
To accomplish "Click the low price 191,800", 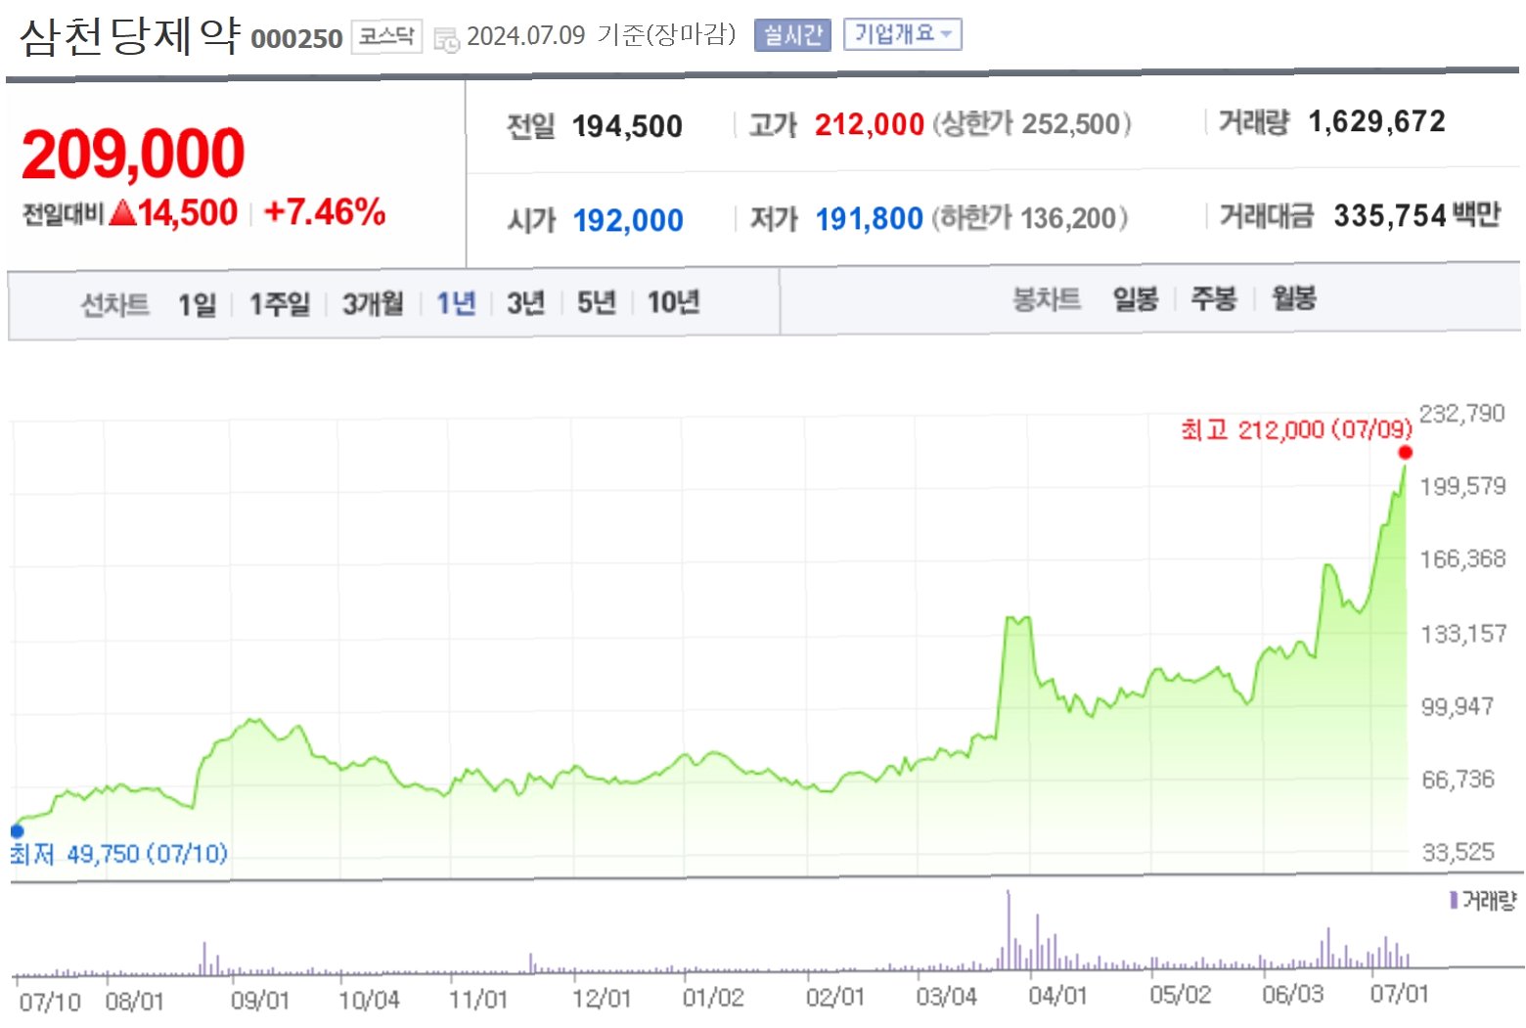I will coord(869,218).
